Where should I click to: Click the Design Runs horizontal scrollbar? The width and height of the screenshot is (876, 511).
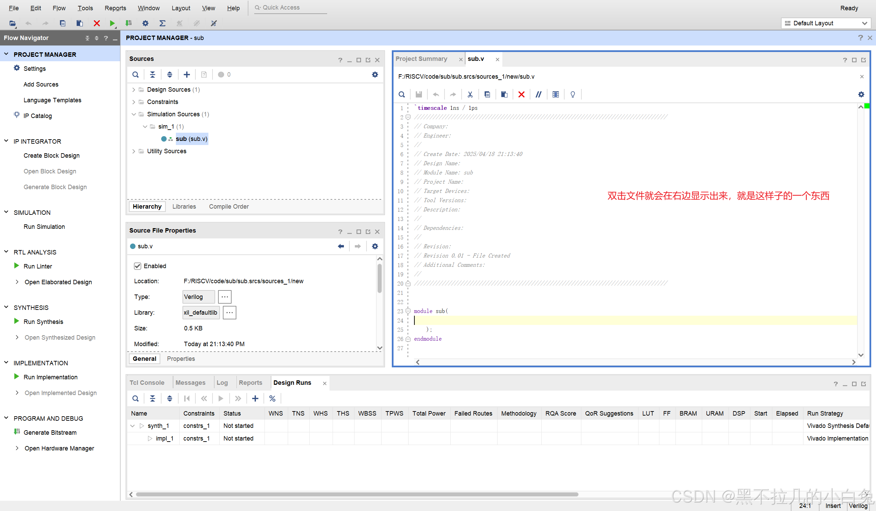pyautogui.click(x=357, y=494)
